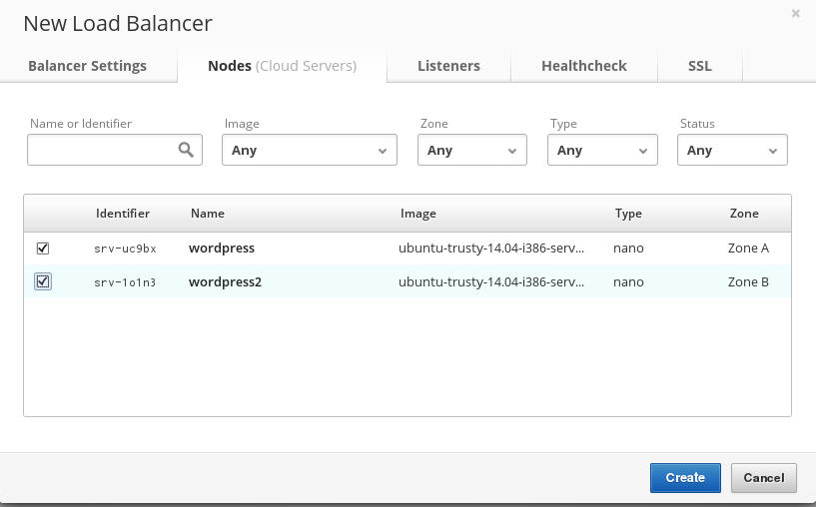Click the Image column header

(x=418, y=214)
